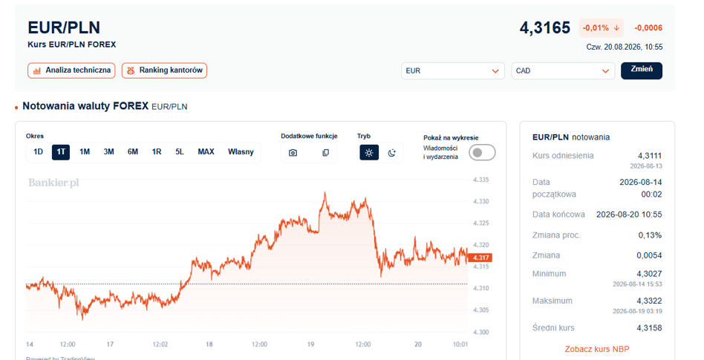
Task: Expand the CAD currency dropdown
Action: [563, 71]
